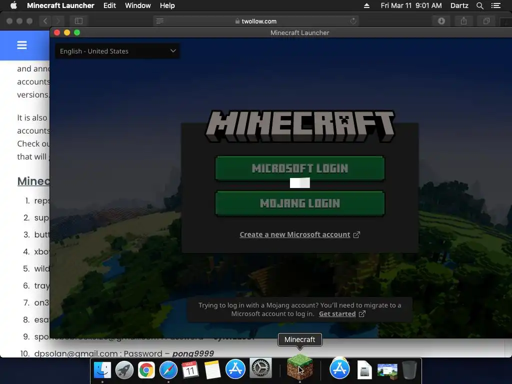This screenshot has height=384, width=512.
Task: Show Safari downloads
Action: tap(441, 21)
